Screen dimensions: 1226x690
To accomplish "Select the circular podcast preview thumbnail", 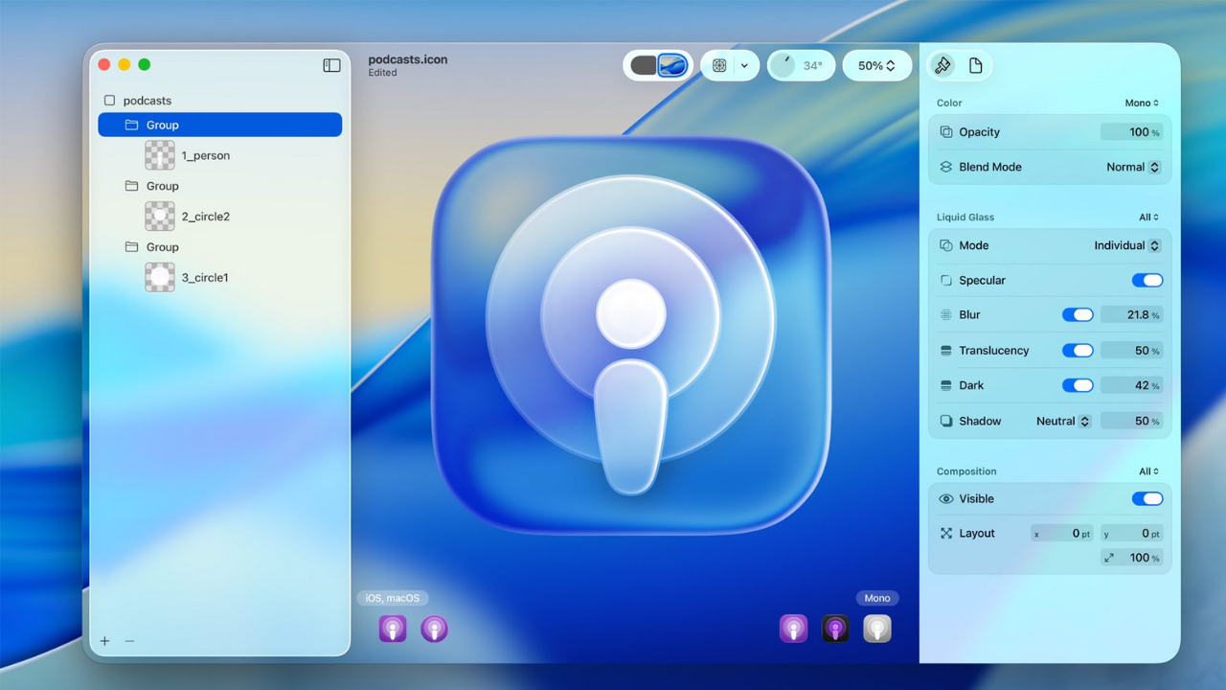I will point(434,629).
